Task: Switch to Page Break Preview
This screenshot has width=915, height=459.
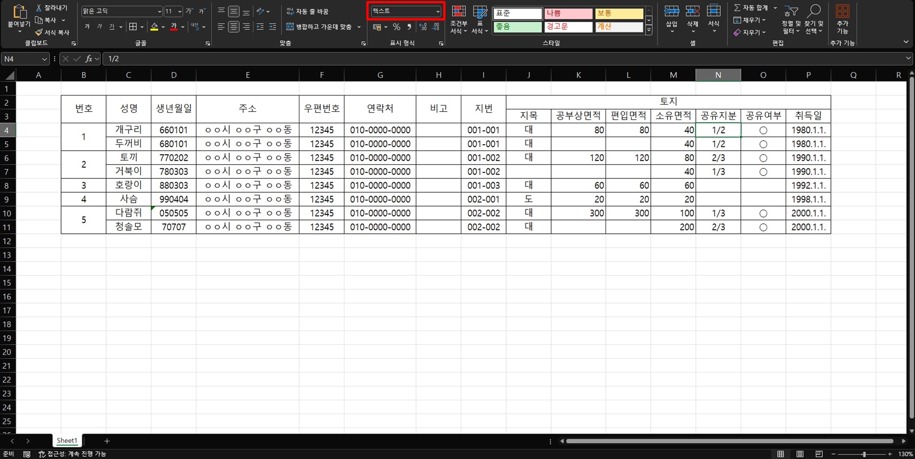Action: (819, 454)
